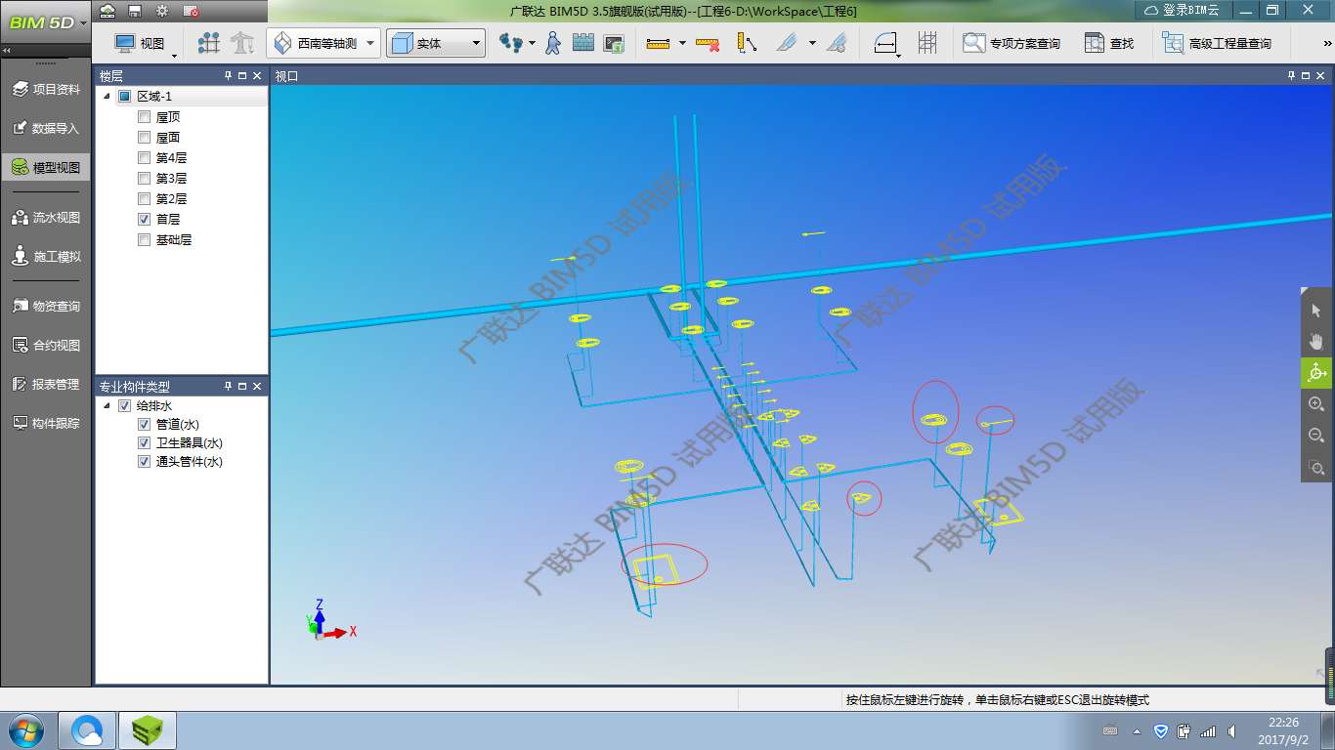Image resolution: width=1335 pixels, height=750 pixels.
Task: Click the save disk icon in title bar
Action: pos(135,11)
